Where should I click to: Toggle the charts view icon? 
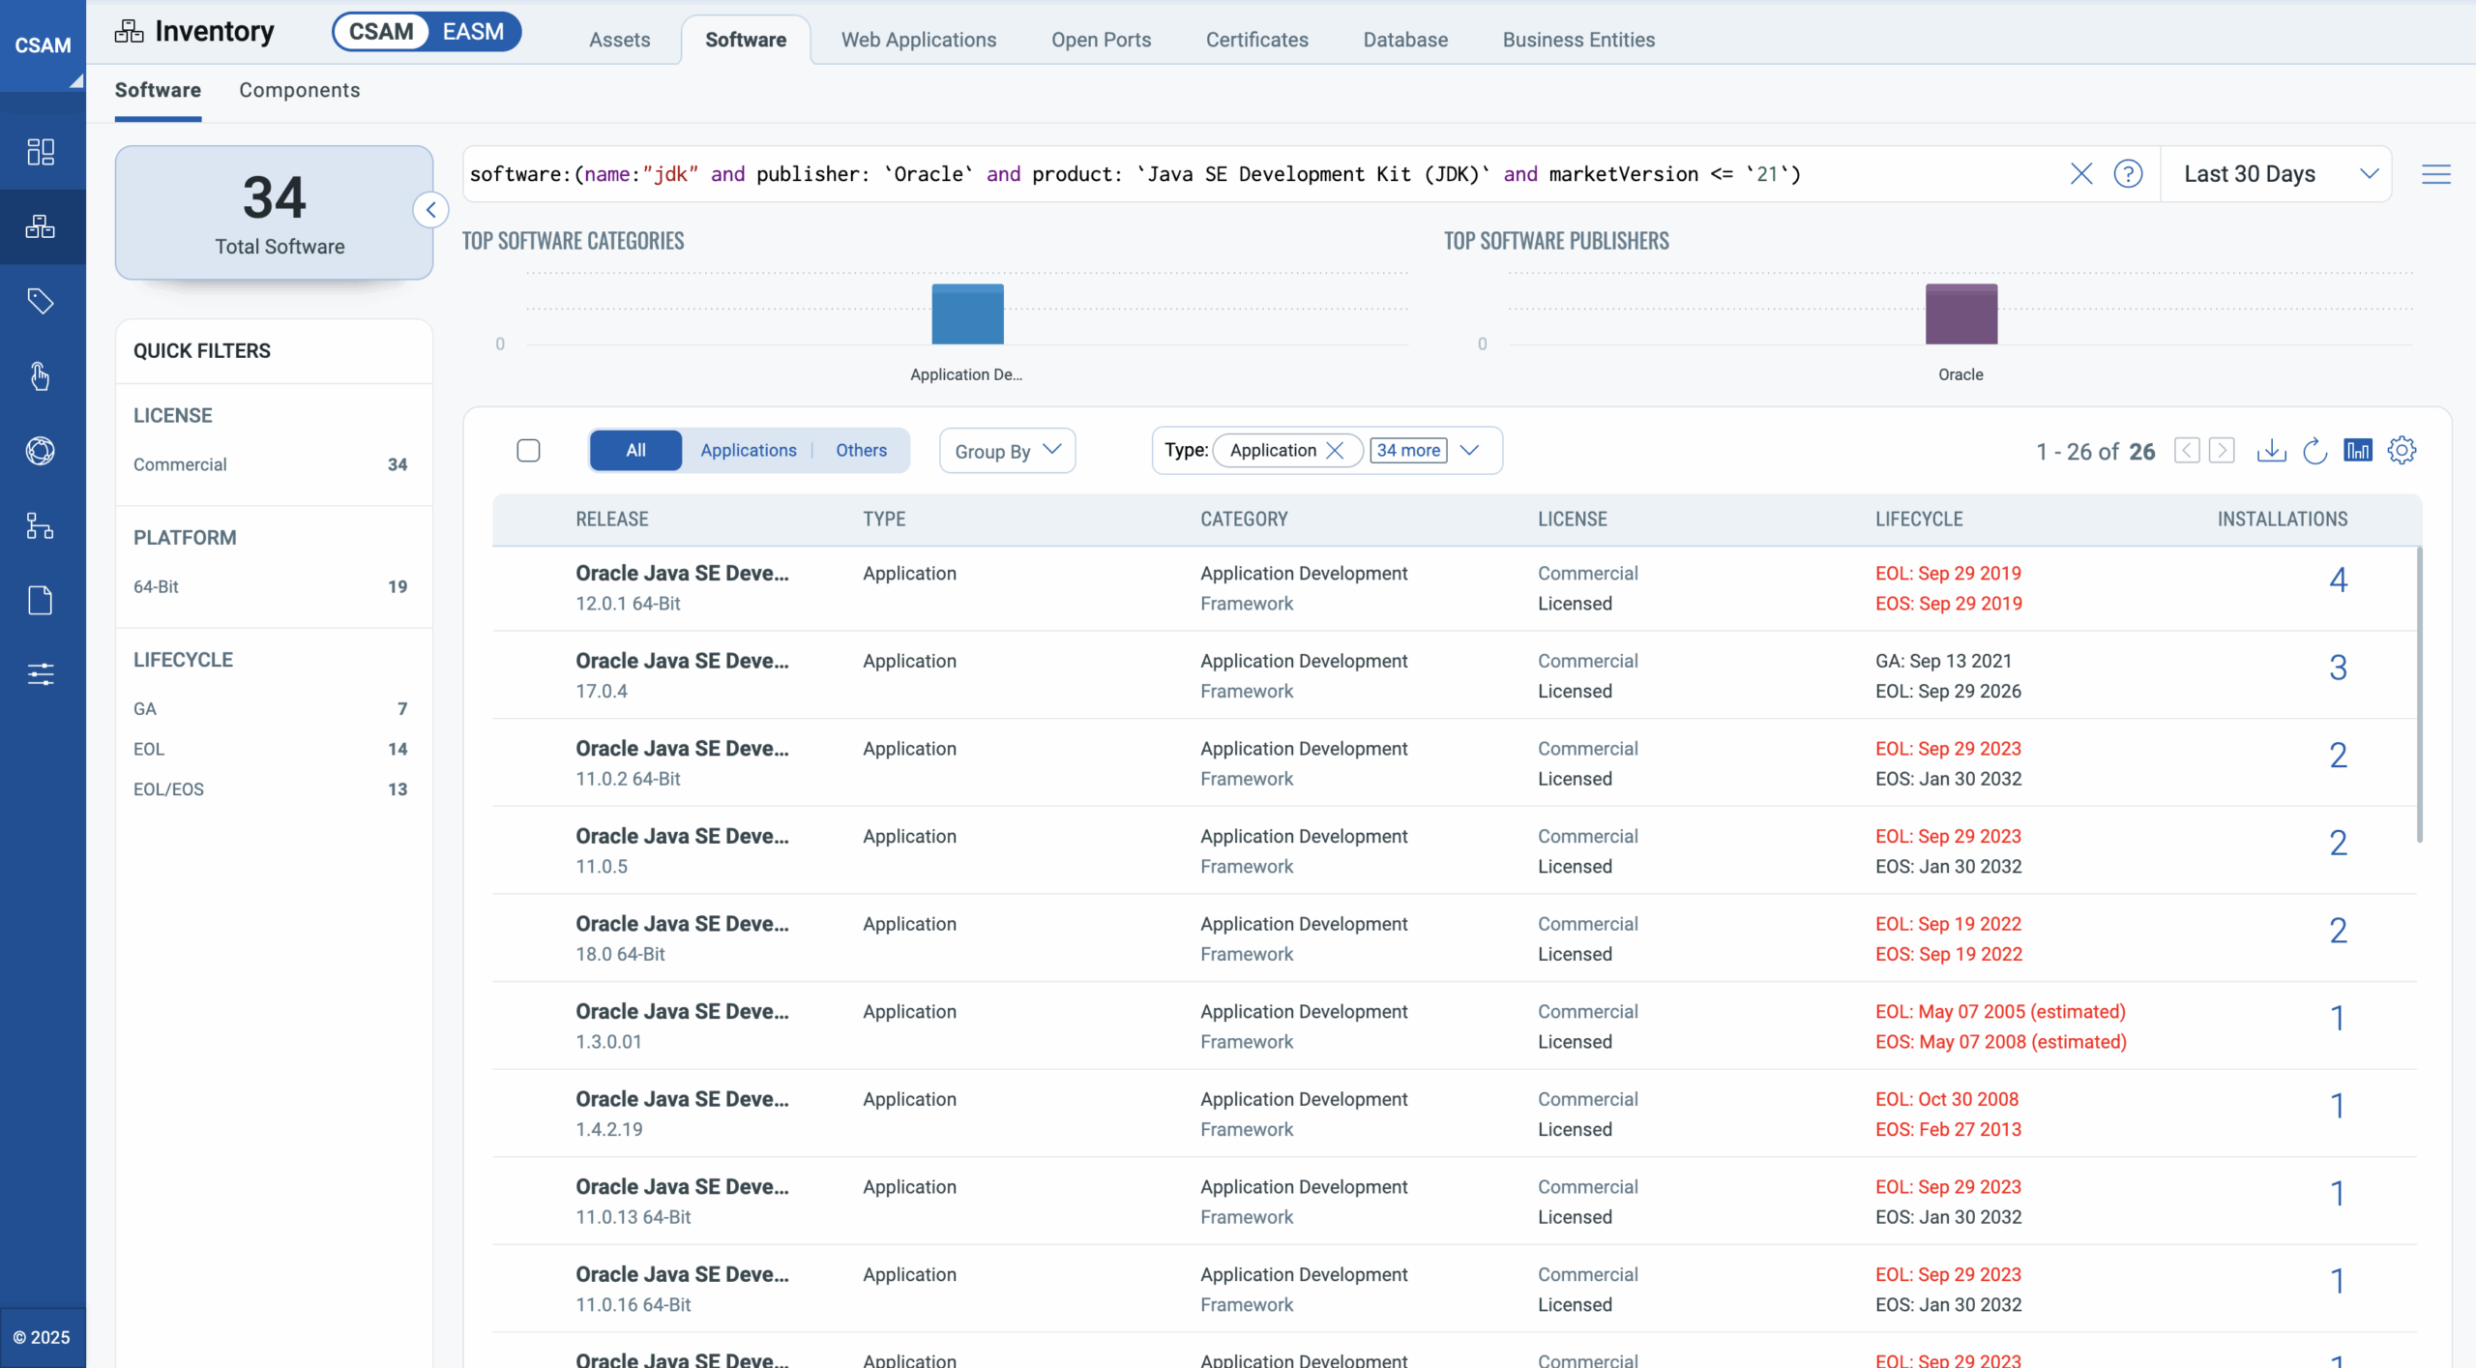pyautogui.click(x=2358, y=450)
